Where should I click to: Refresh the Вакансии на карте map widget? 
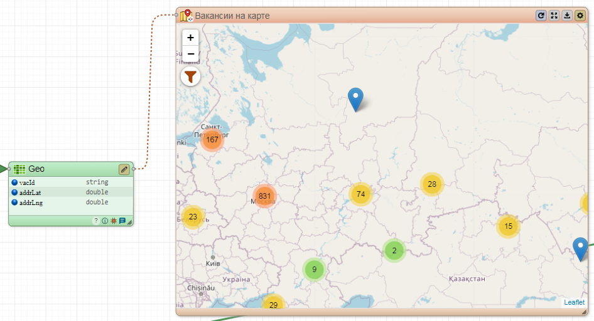pos(541,16)
